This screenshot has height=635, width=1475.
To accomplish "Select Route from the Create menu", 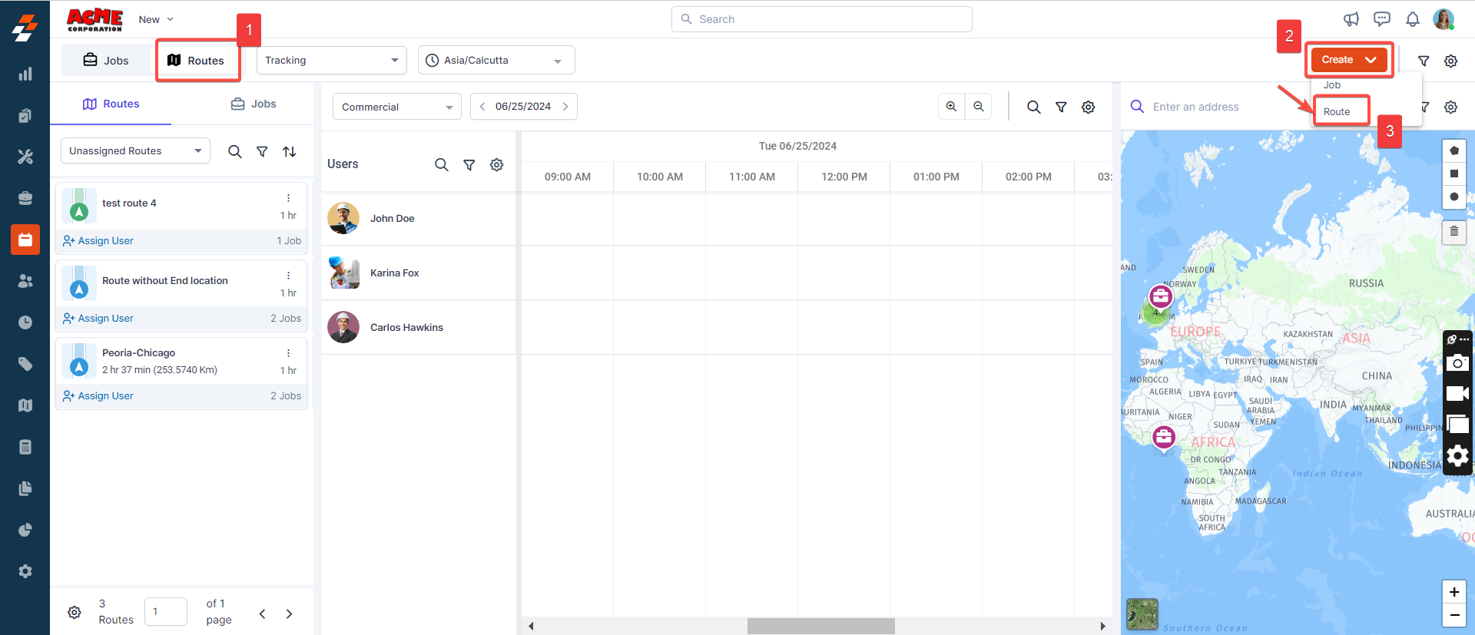I will (x=1337, y=111).
